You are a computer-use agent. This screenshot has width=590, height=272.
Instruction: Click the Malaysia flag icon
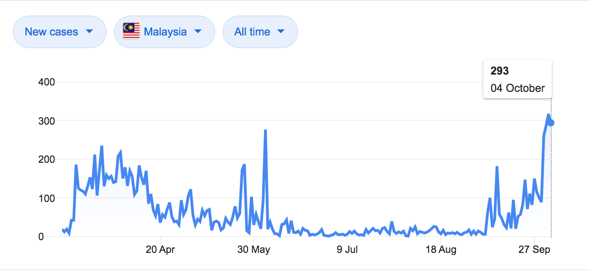click(131, 31)
